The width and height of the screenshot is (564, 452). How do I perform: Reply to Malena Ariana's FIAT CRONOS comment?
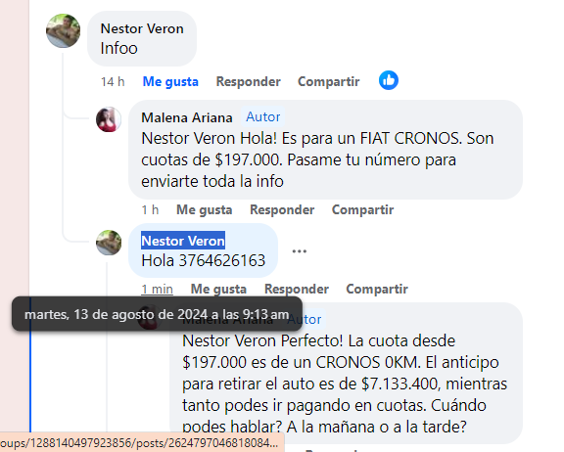[282, 209]
